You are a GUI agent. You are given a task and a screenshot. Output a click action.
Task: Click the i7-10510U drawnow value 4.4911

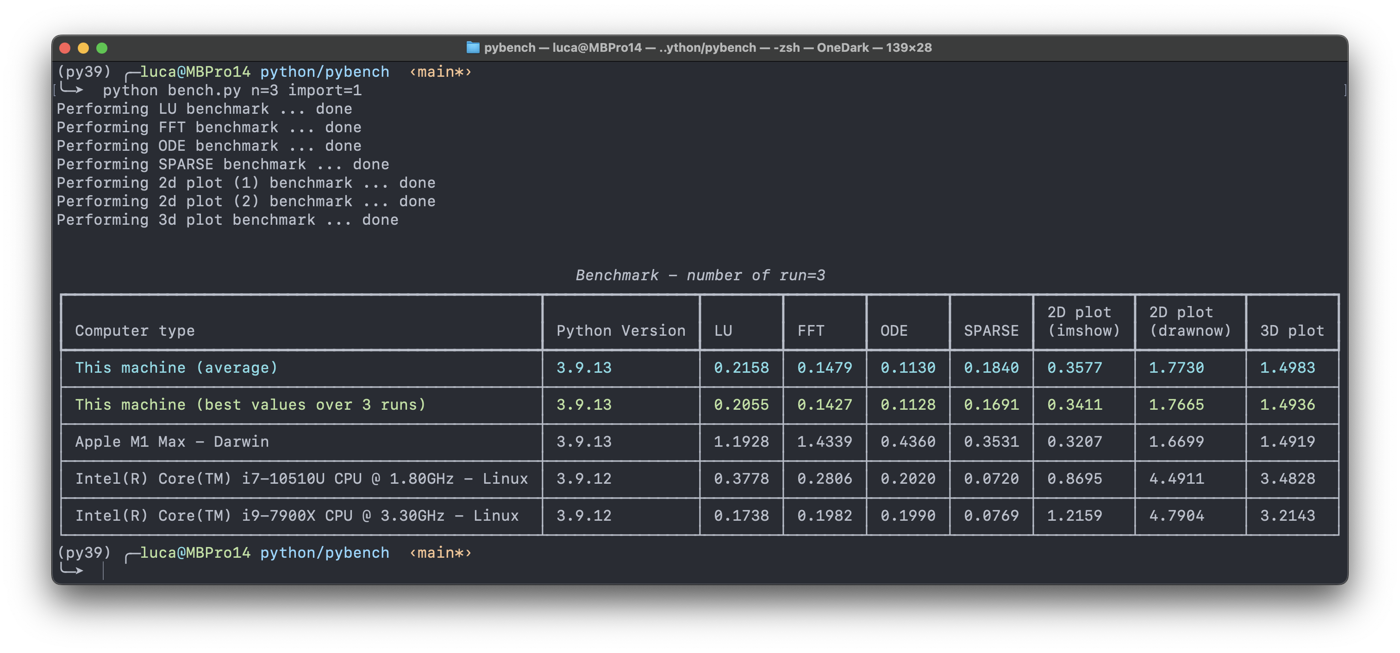(1176, 478)
